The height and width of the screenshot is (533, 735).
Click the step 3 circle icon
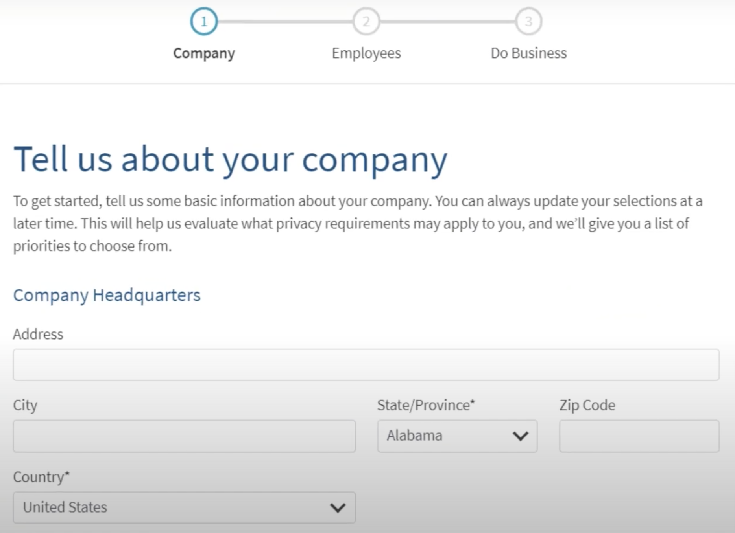(528, 21)
